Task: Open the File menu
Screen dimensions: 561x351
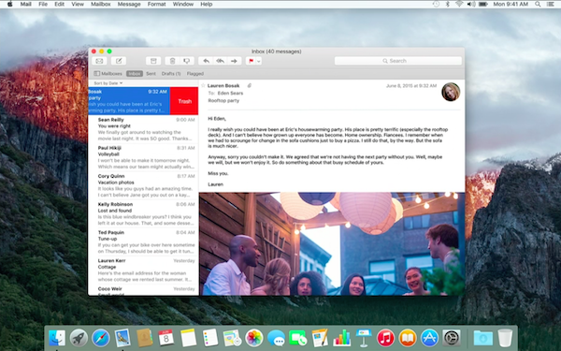Action: (x=43, y=5)
